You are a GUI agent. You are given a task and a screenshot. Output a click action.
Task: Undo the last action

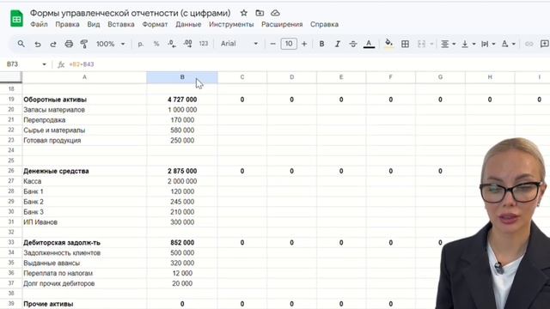tap(38, 44)
